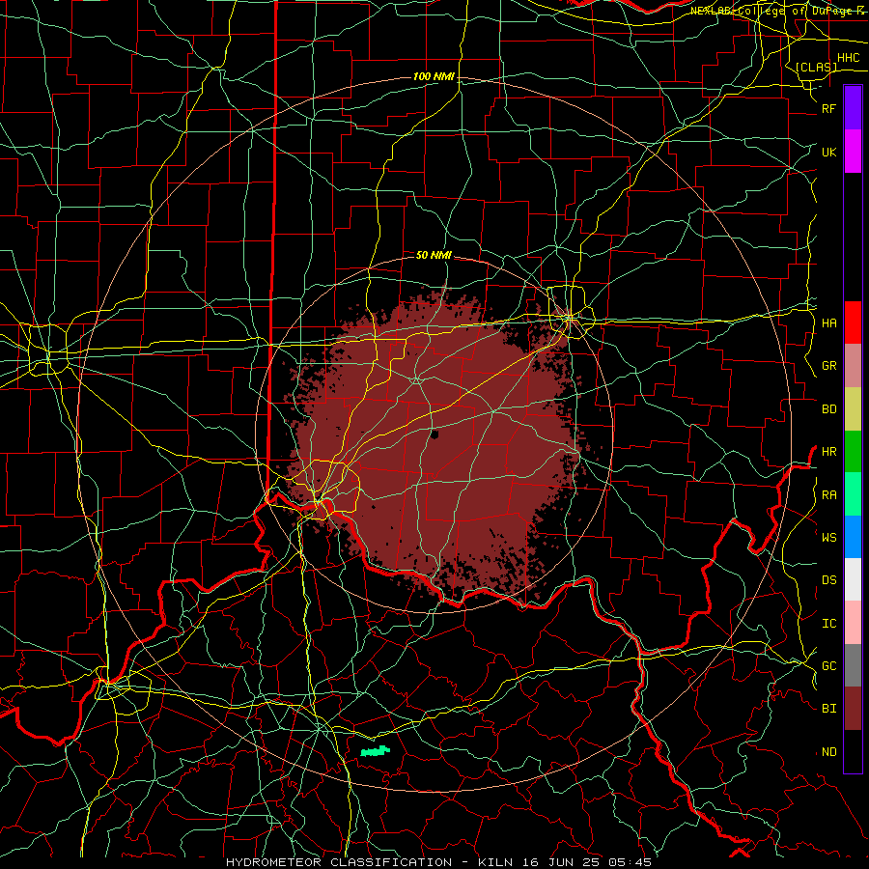Click the BI legend label
The height and width of the screenshot is (869, 869).
pyautogui.click(x=828, y=709)
